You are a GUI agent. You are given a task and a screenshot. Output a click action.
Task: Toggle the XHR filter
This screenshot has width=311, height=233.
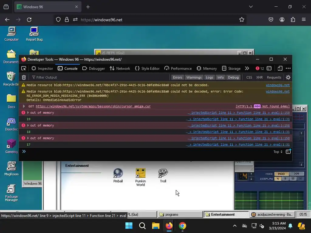click(x=259, y=77)
